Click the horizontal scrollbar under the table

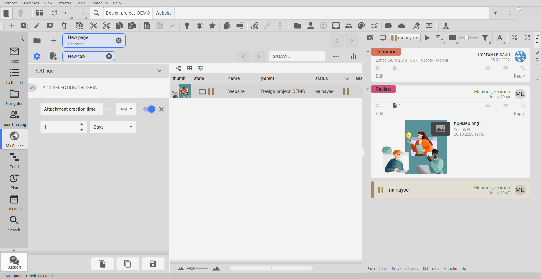(271, 268)
